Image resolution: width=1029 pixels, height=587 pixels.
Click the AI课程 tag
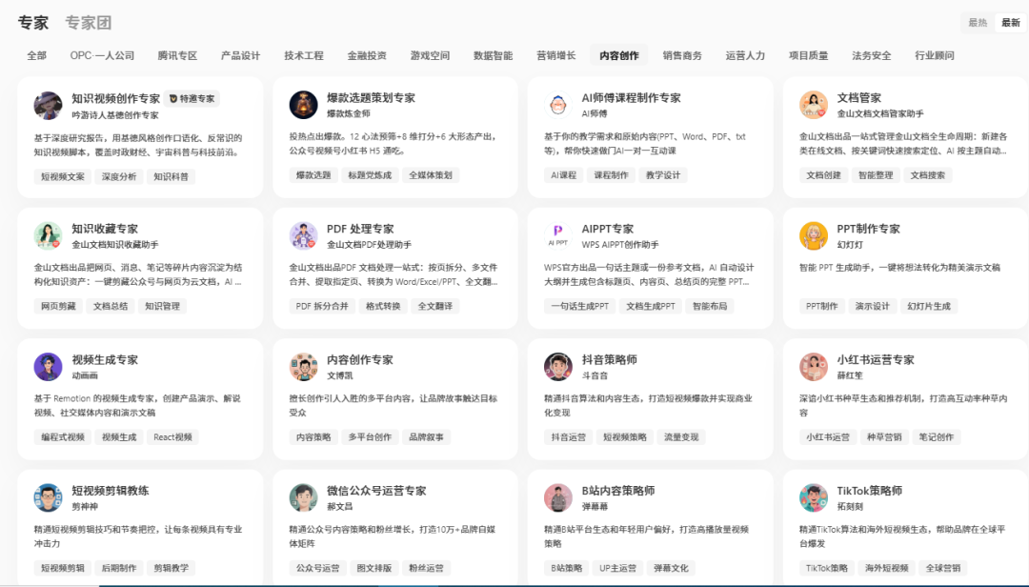563,174
